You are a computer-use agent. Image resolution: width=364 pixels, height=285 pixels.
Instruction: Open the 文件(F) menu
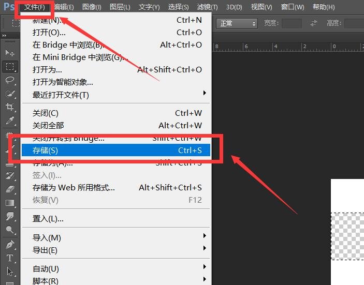click(x=35, y=7)
